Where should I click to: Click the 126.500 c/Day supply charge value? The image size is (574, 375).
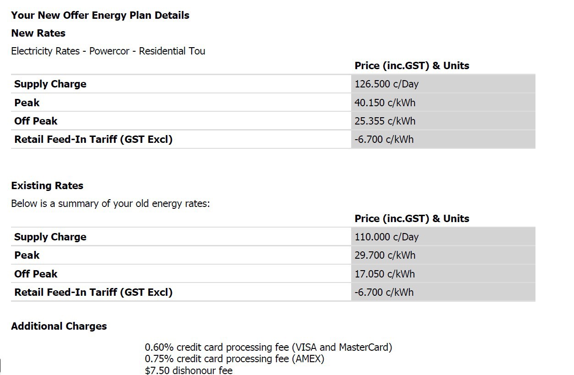click(x=386, y=84)
